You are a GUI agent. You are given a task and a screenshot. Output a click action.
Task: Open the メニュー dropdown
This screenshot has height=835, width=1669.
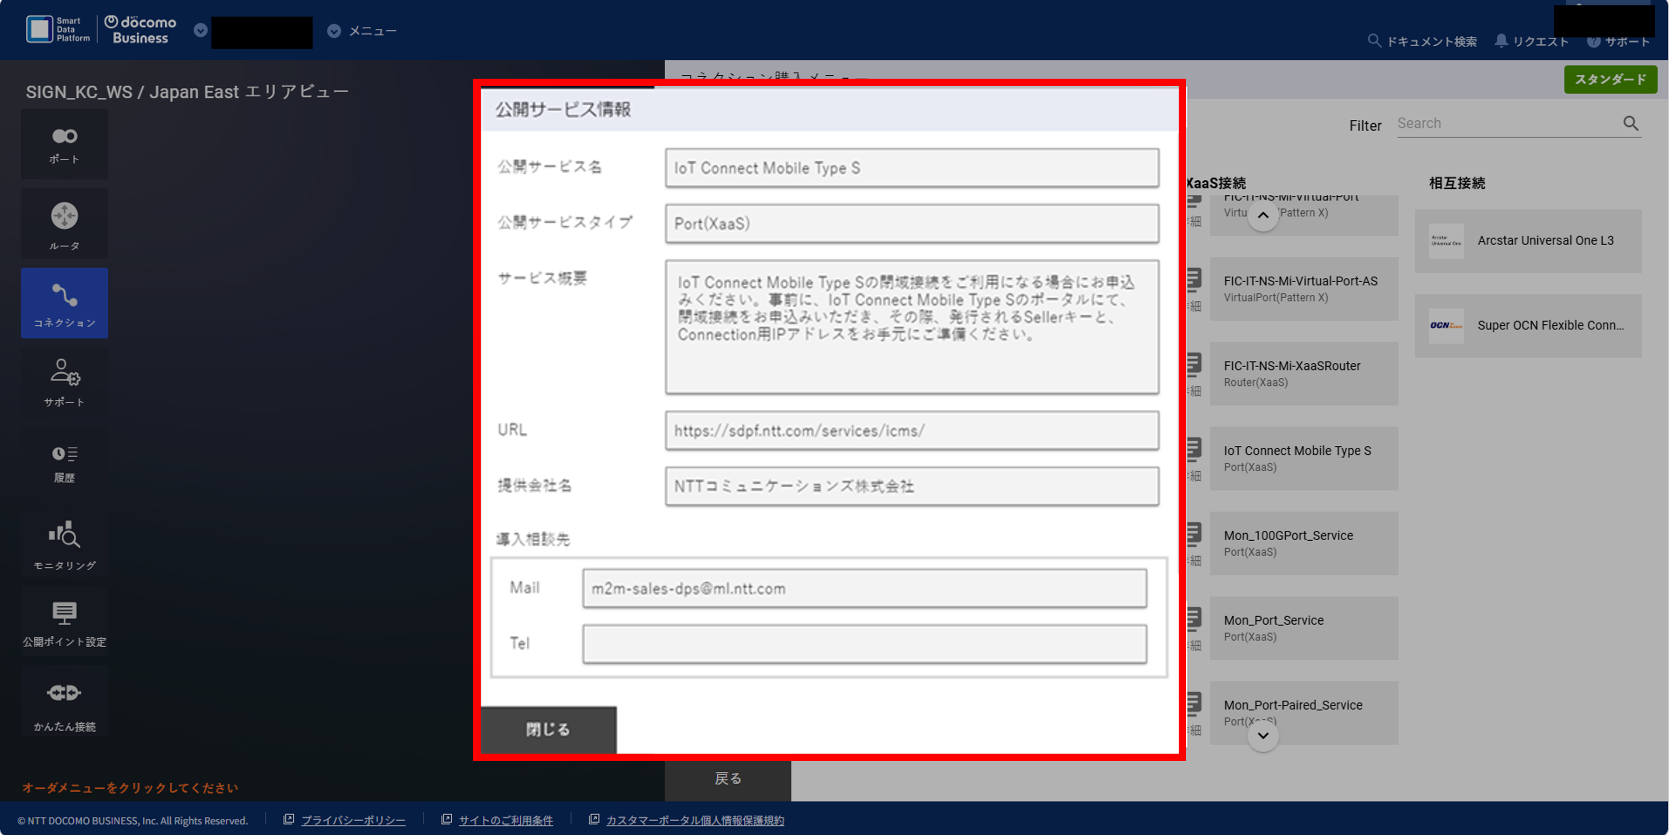[362, 31]
